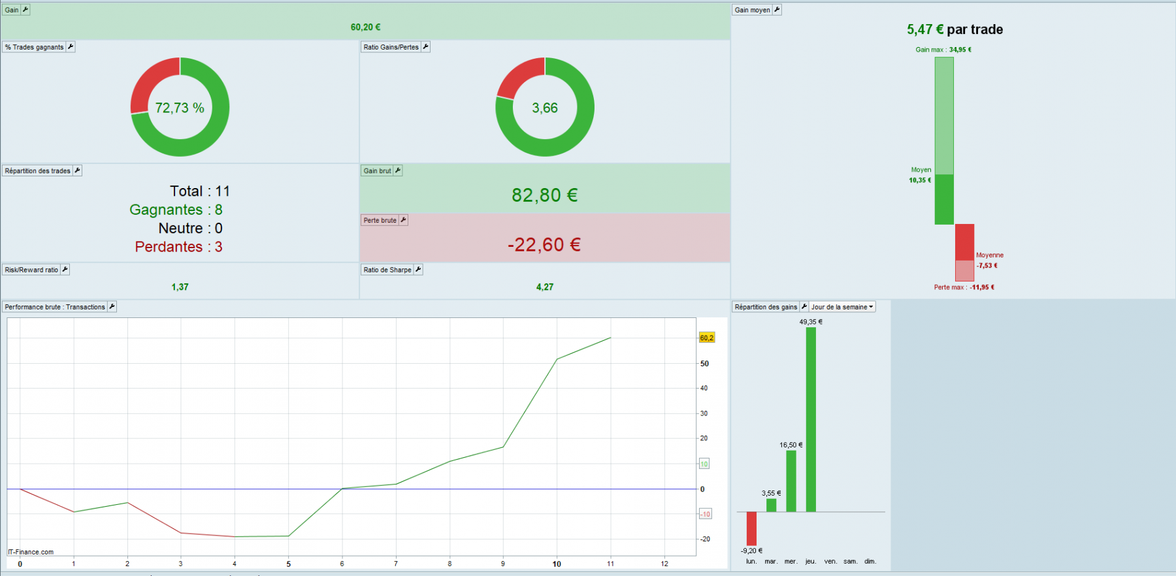The image size is (1176, 576).
Task: Click the Thursday bar 49,35 €
Action: click(811, 419)
